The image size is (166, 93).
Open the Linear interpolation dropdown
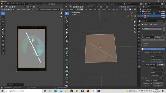(x=157, y=67)
